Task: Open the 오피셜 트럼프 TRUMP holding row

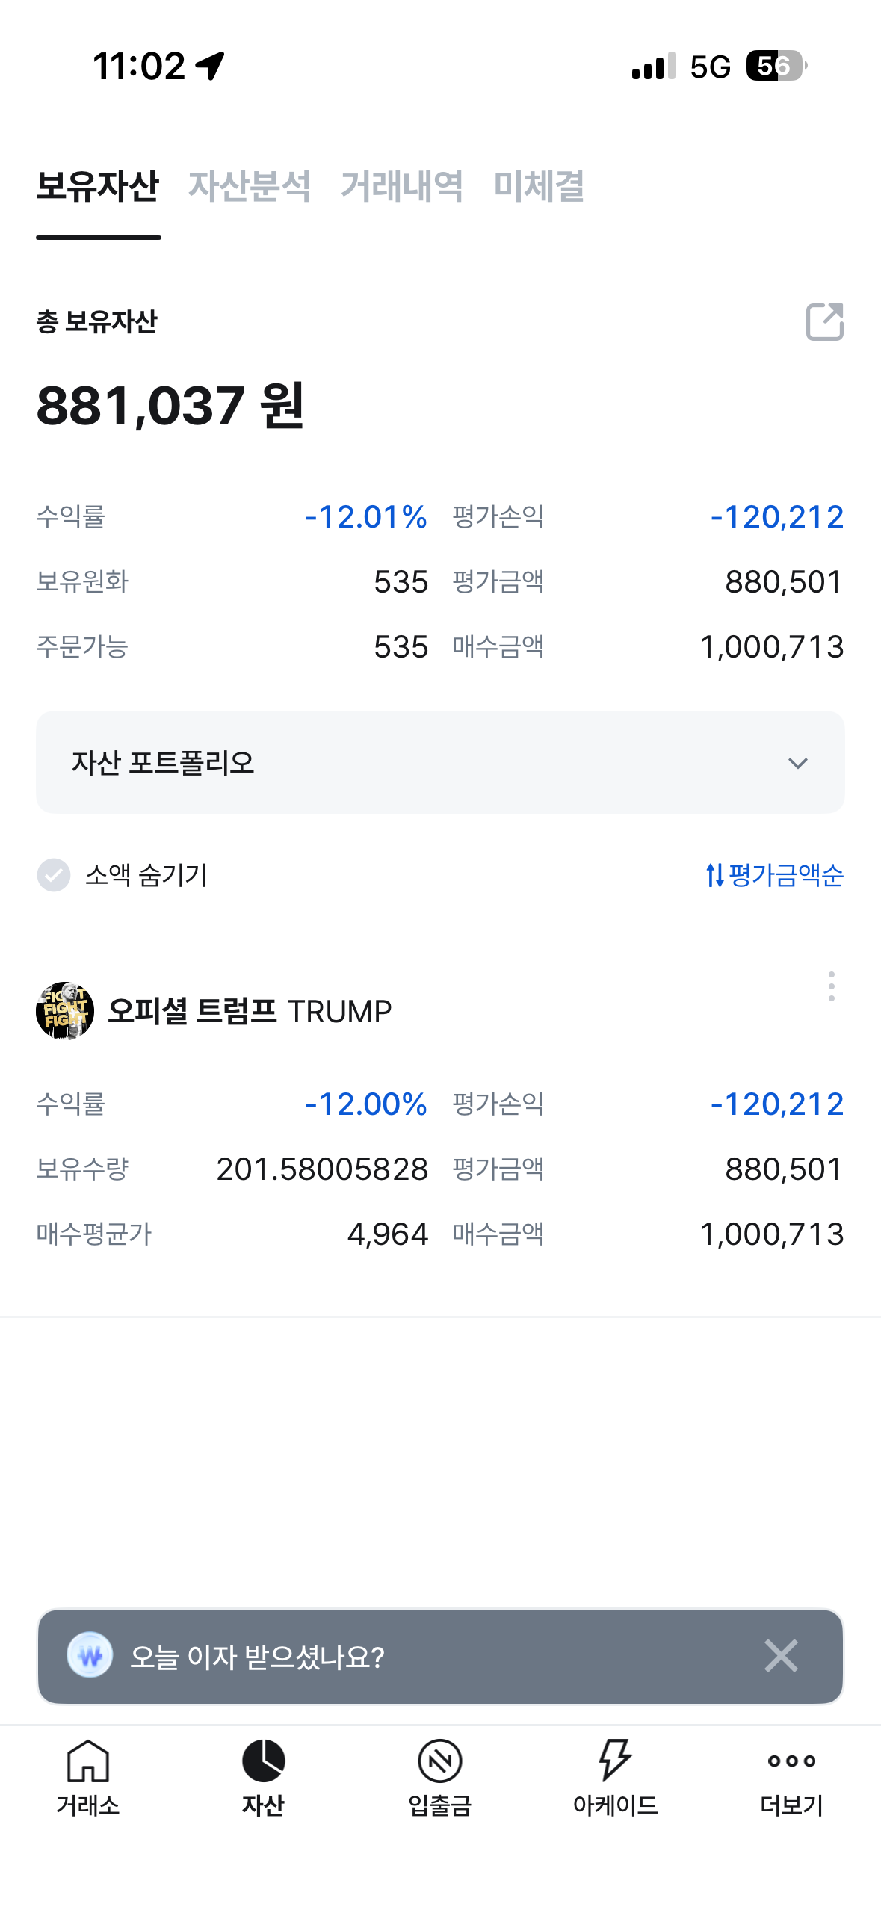Action: [250, 1011]
